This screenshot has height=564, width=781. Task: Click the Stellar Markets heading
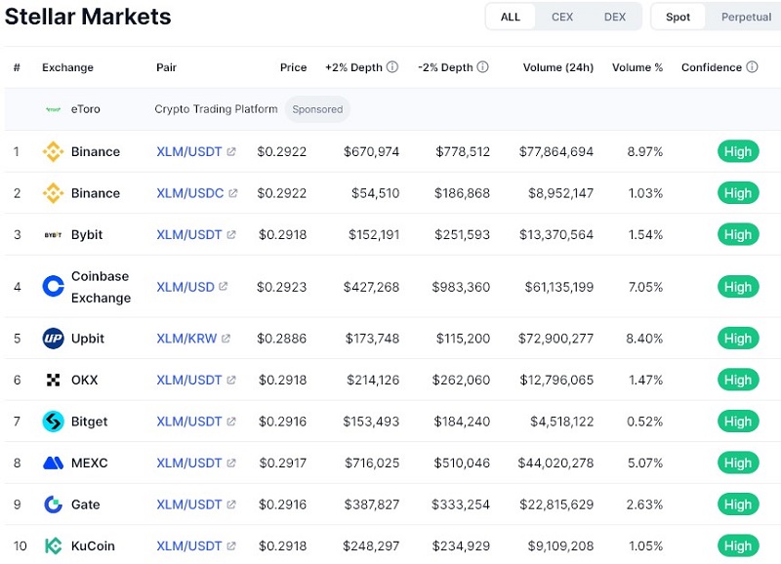click(88, 17)
